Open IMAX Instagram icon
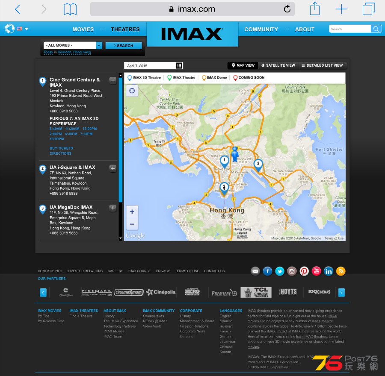This screenshot has height=376, width=385. tap(292, 271)
